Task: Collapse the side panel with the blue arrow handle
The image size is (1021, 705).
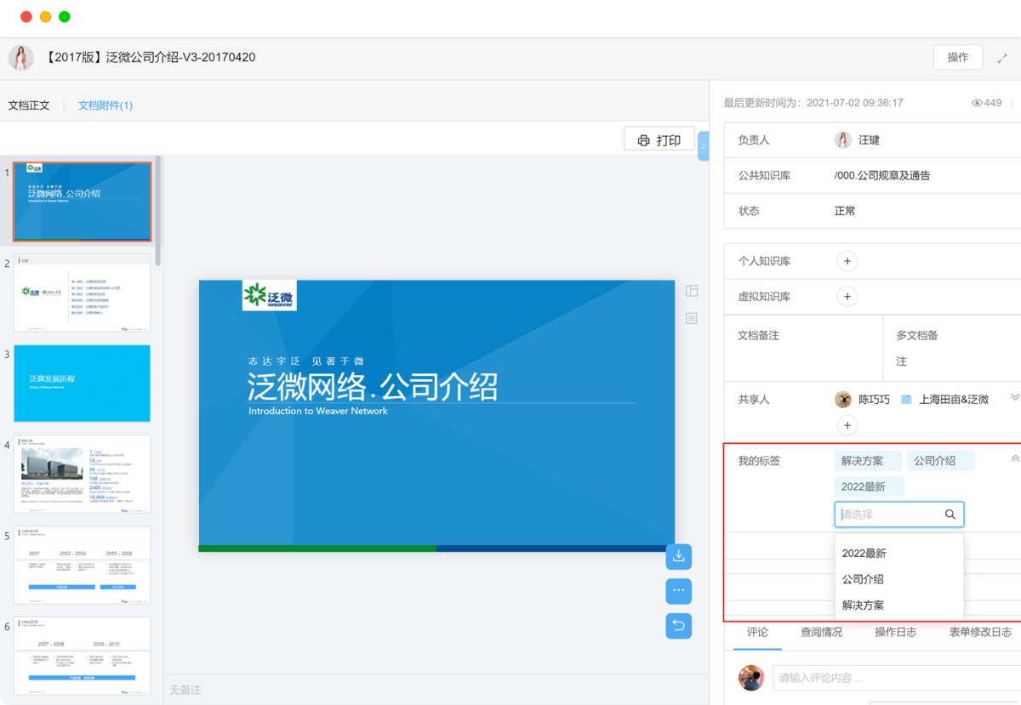Action: (x=703, y=145)
